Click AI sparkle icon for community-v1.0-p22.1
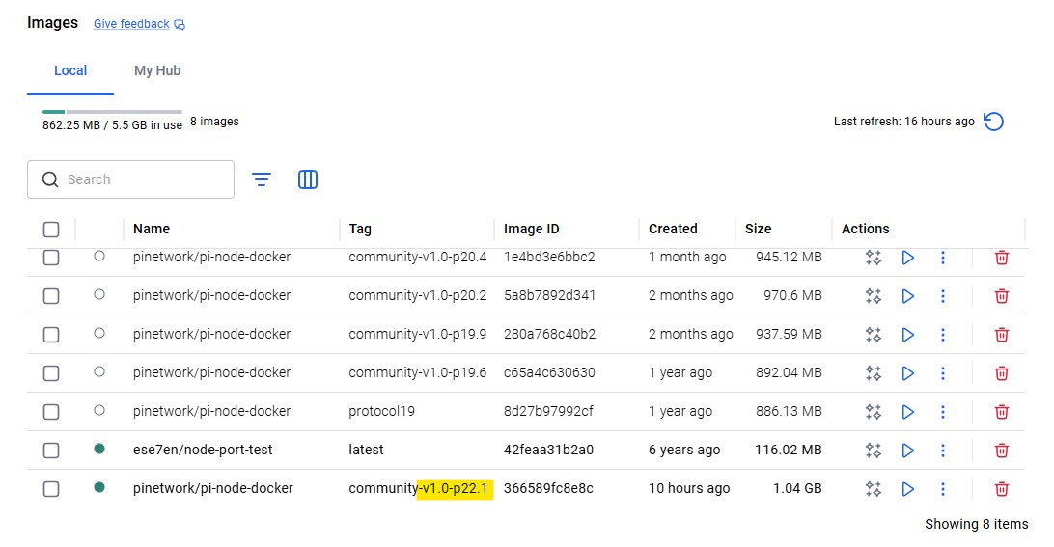The height and width of the screenshot is (547, 1054). [874, 489]
